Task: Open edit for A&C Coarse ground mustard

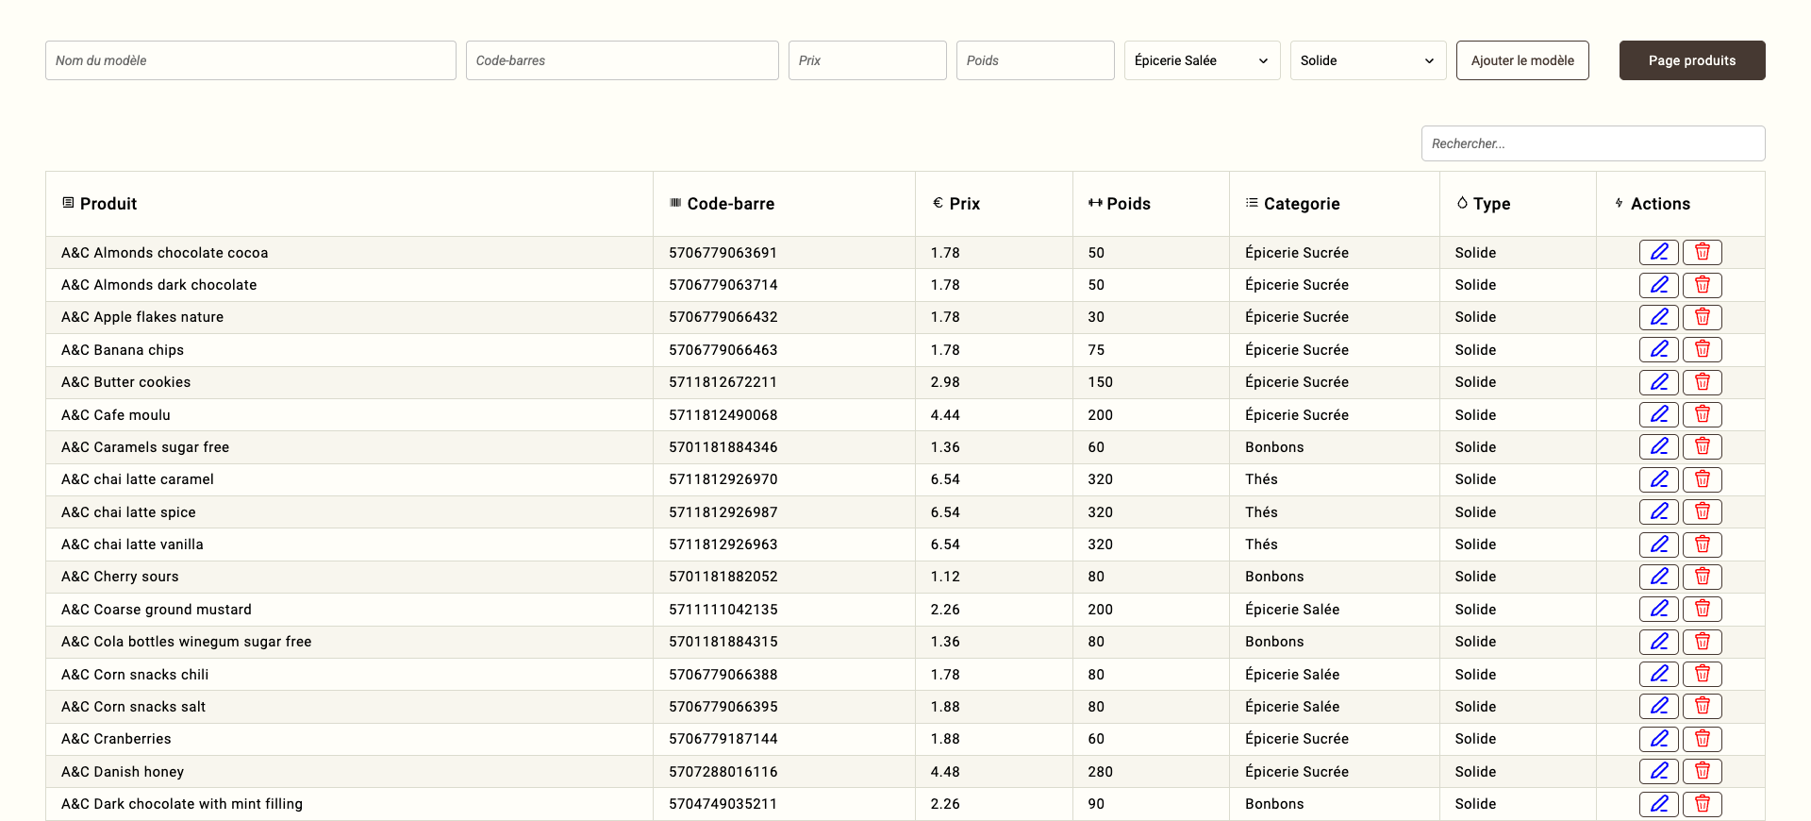Action: (x=1658, y=609)
